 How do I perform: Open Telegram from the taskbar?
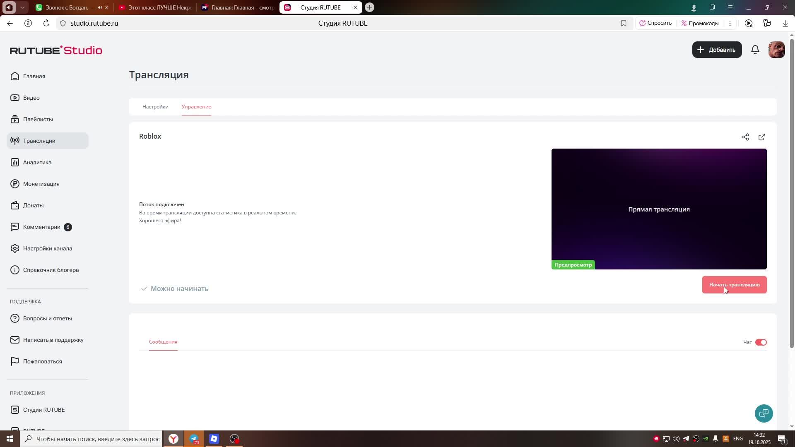coord(194,439)
